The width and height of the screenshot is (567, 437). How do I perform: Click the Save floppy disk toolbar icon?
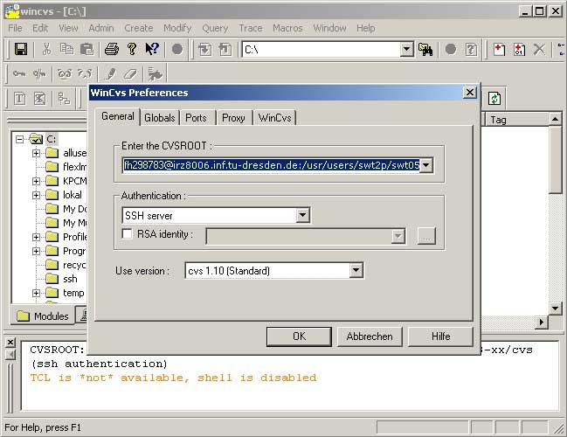(x=21, y=49)
